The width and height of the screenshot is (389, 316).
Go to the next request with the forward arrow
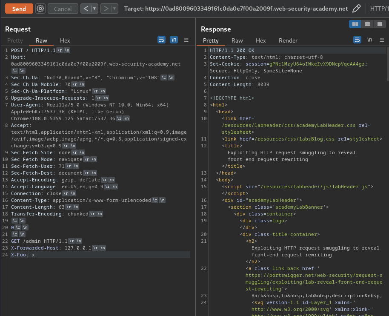106,9
